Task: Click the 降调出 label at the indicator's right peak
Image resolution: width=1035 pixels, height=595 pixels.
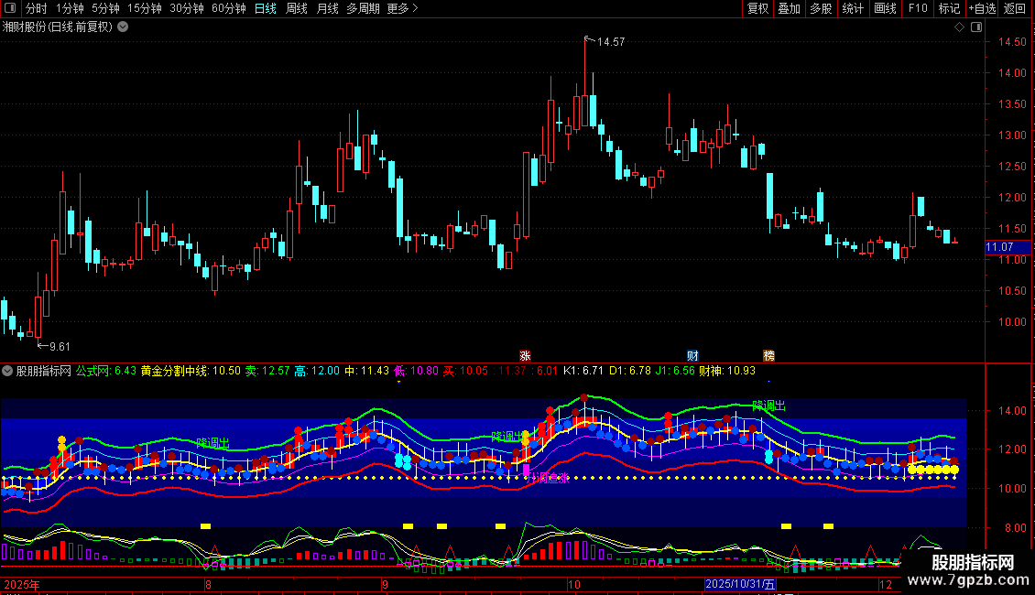Action: (x=769, y=406)
